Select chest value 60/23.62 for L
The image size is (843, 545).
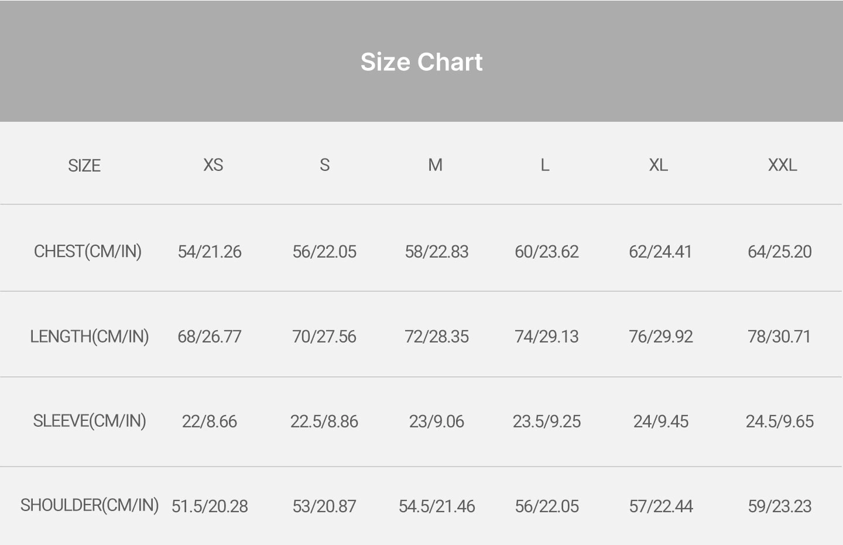pyautogui.click(x=547, y=252)
